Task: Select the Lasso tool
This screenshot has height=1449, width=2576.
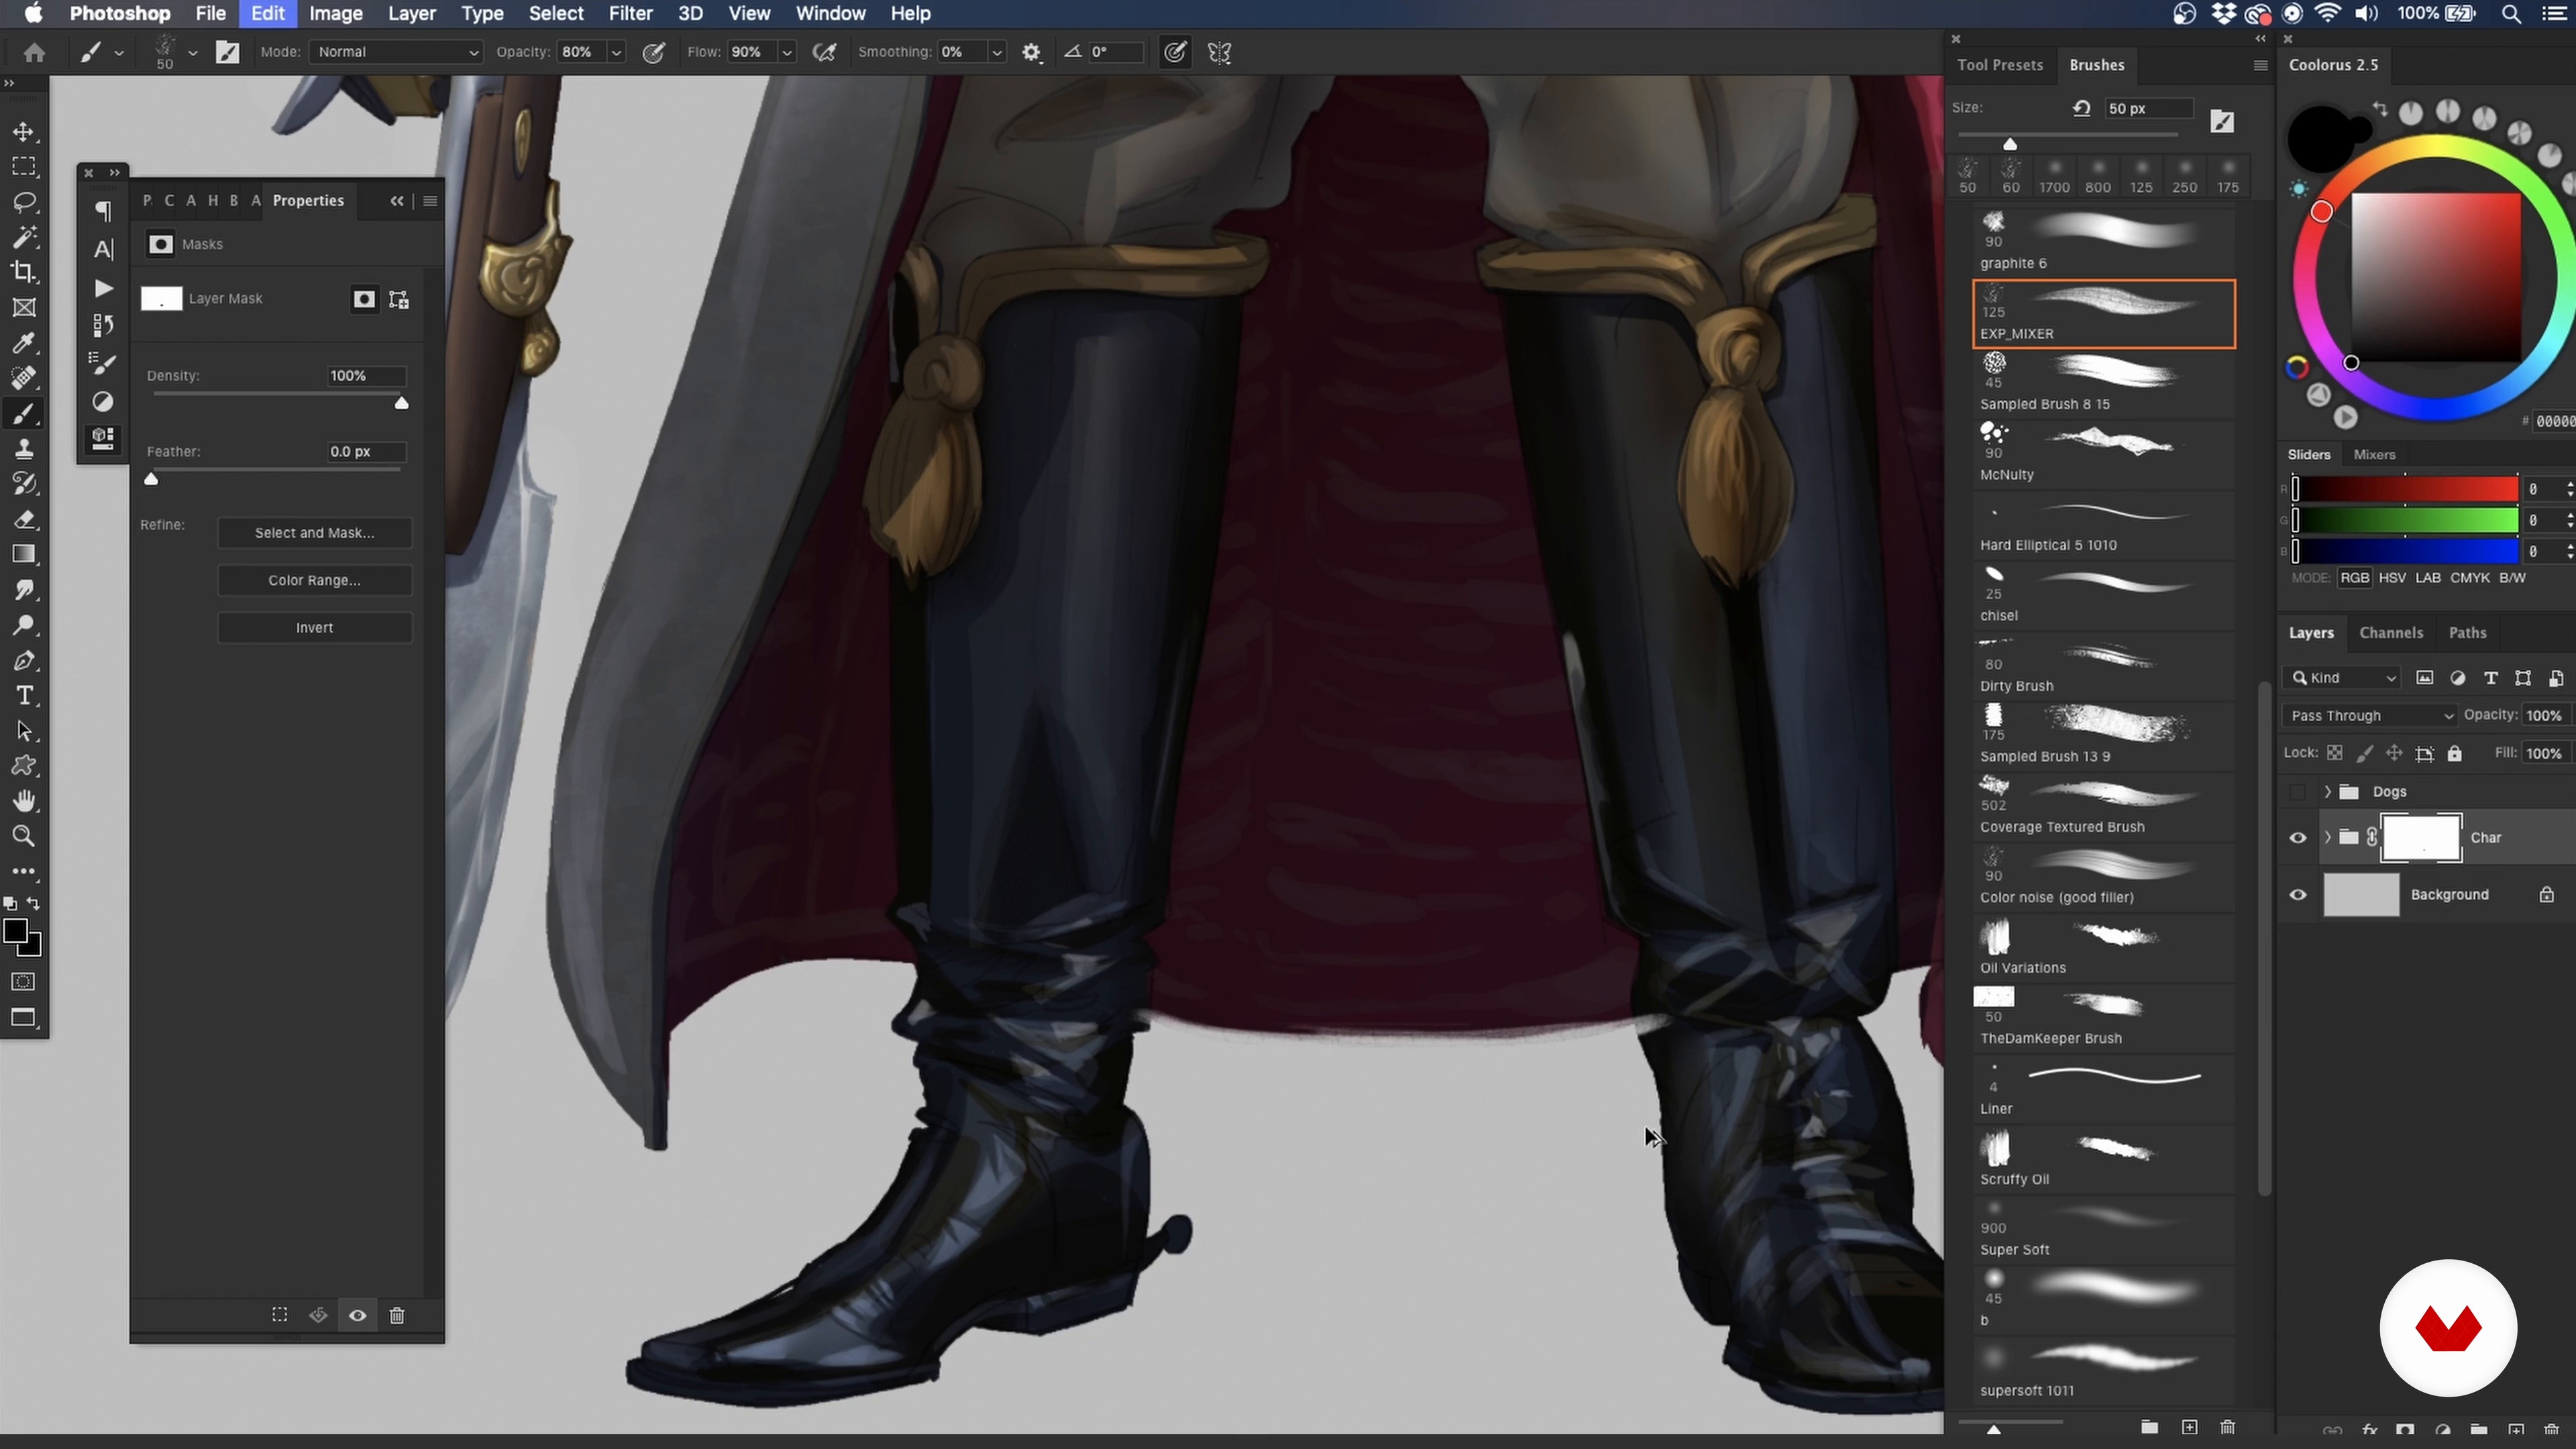Action: click(24, 202)
